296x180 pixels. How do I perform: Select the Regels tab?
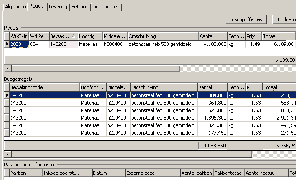[37, 6]
